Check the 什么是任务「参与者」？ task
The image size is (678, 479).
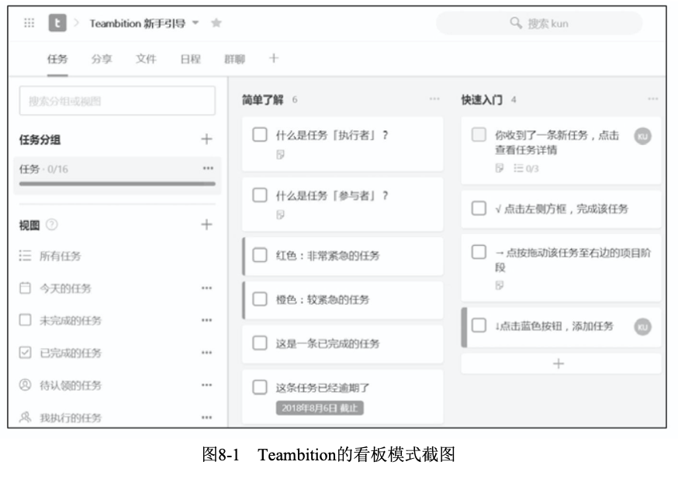point(259,195)
